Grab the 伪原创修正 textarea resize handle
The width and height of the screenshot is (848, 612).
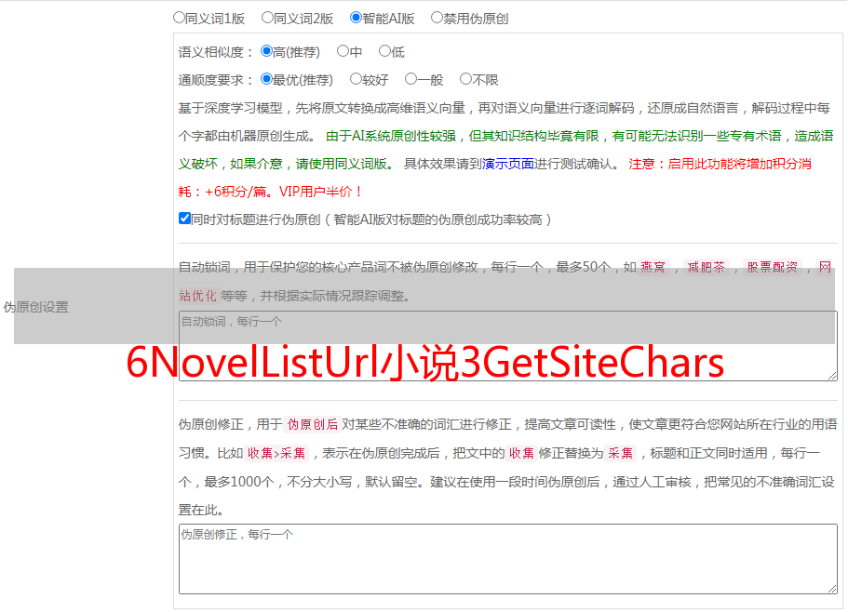(x=832, y=589)
